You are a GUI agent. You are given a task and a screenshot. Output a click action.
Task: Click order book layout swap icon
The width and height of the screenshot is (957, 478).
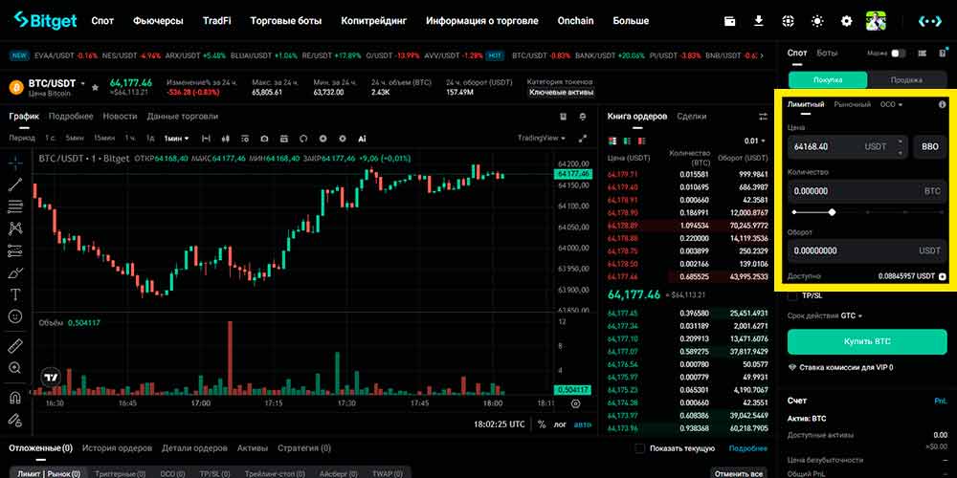pyautogui.click(x=763, y=117)
